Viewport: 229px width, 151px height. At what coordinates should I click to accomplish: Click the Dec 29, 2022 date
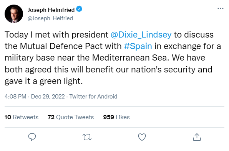(x=48, y=97)
